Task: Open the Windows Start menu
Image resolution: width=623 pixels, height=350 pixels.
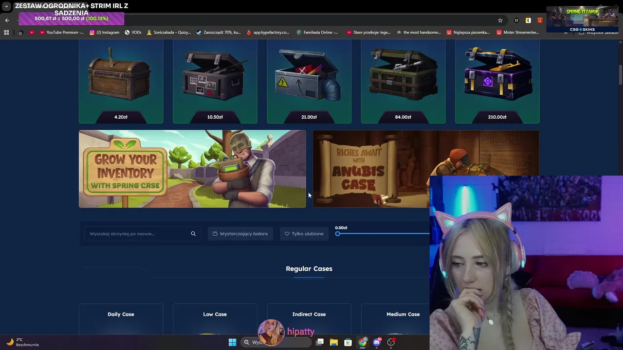Action: tap(232, 342)
